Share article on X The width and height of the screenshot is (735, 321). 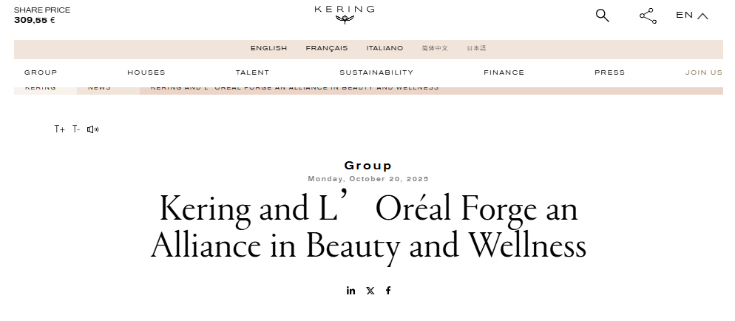[370, 291]
